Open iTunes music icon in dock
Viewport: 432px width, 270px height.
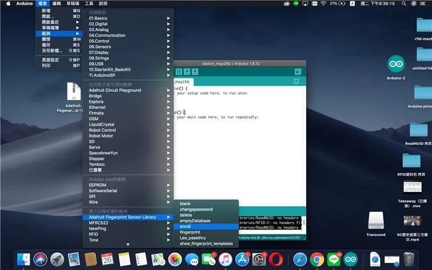coord(225,260)
